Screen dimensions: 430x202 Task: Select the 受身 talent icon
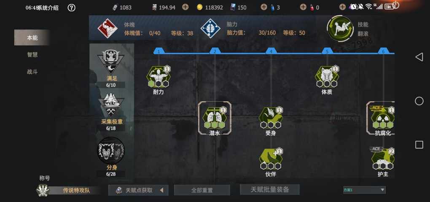(x=271, y=118)
